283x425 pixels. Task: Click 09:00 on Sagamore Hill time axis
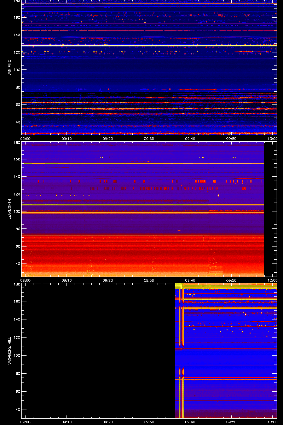coord(25,422)
